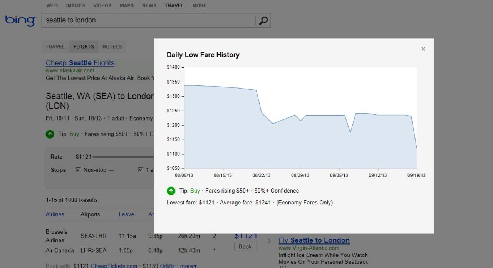
Task: Toggle the 1 stop checkbox
Action: click(x=140, y=169)
